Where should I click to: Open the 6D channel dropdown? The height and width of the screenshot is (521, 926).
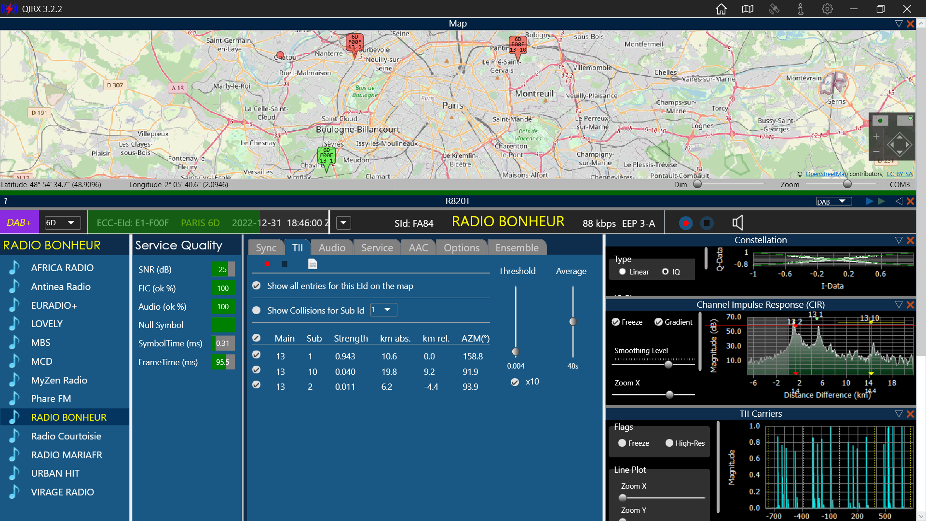pyautogui.click(x=62, y=222)
